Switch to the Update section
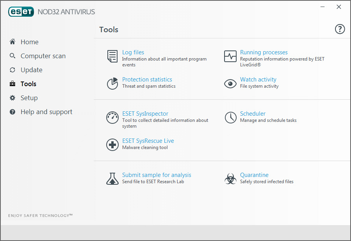This screenshot has width=351, height=241. pos(32,70)
